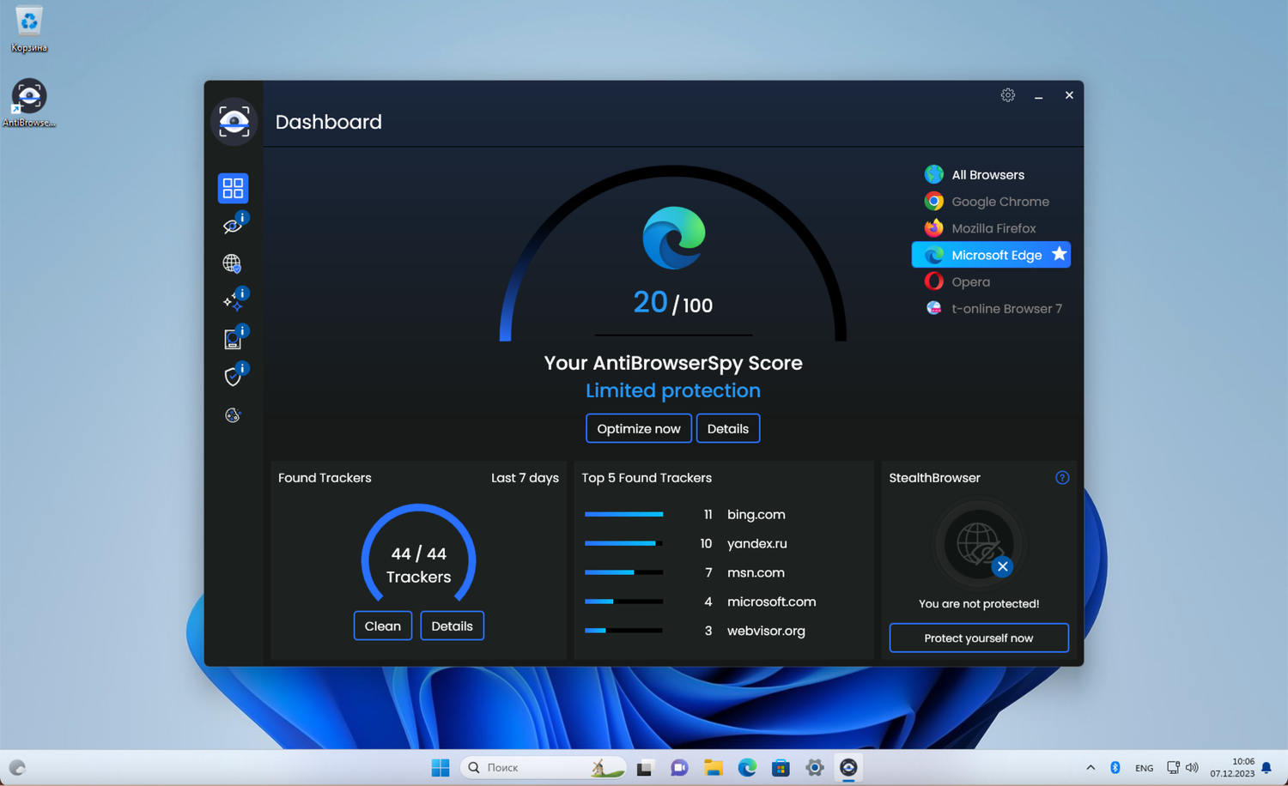Open settings via the gear icon

[1007, 94]
